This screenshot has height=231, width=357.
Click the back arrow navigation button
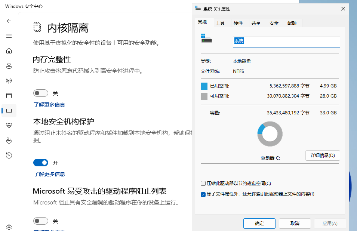coord(9,21)
